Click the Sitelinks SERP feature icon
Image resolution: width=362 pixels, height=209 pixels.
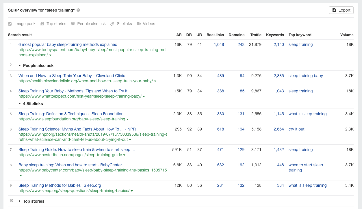tap(112, 24)
